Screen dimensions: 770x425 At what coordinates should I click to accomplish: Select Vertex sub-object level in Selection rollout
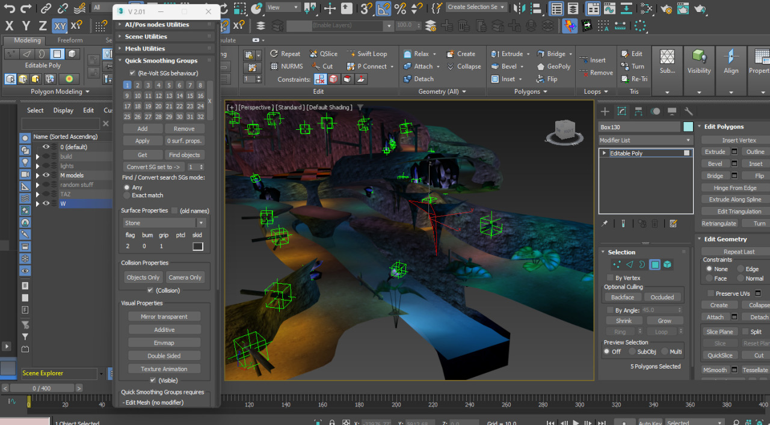[x=617, y=264]
